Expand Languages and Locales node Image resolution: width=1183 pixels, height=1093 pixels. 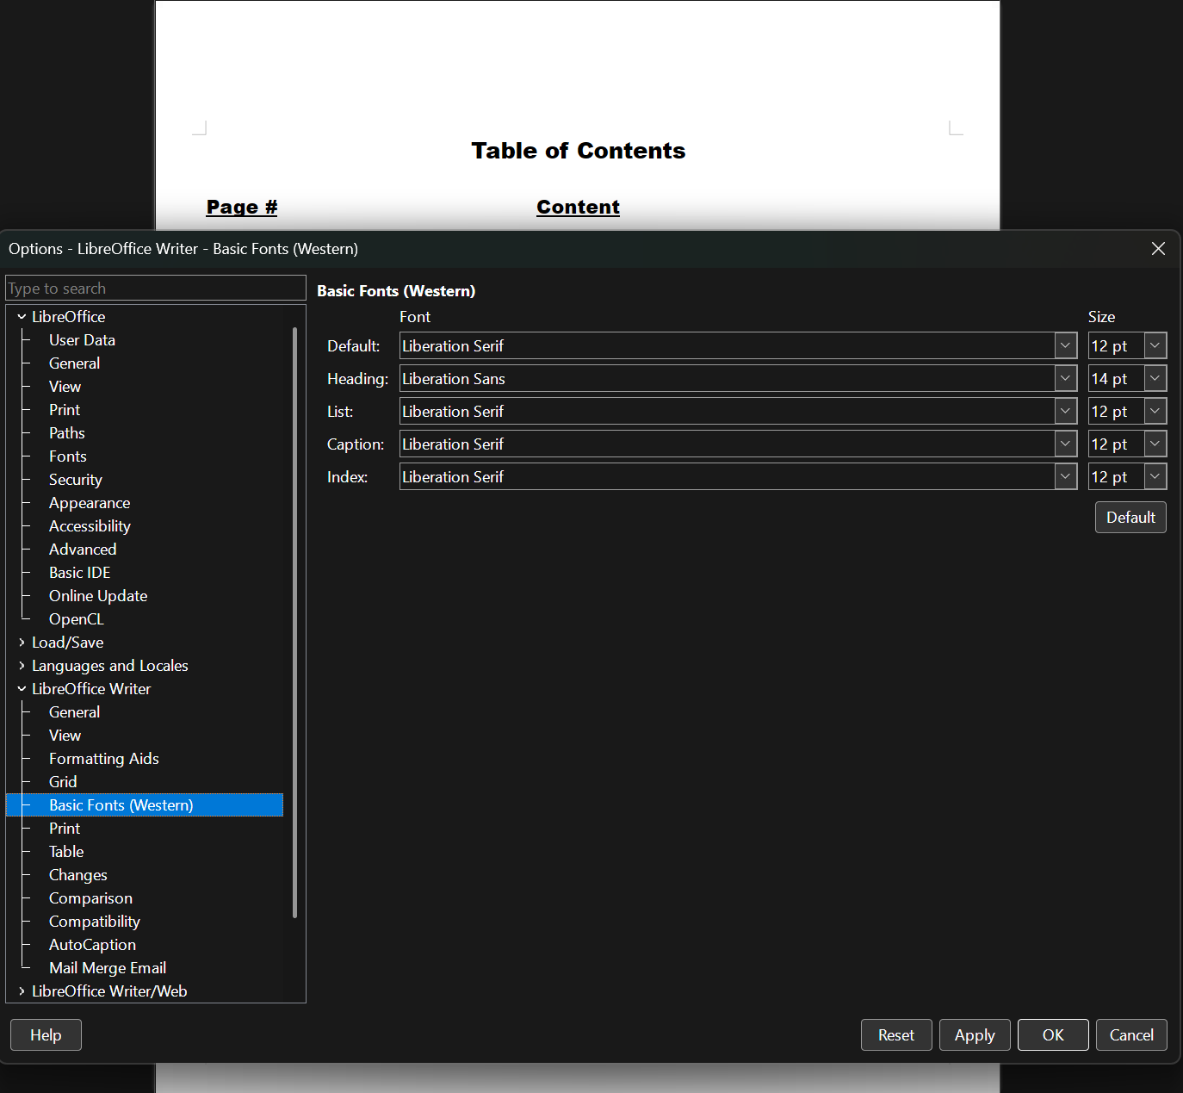[x=22, y=666]
